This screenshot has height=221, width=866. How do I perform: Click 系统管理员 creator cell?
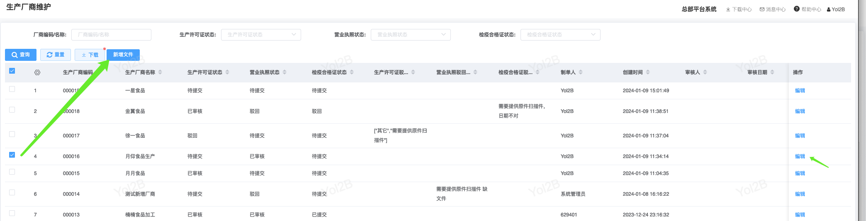(573, 194)
